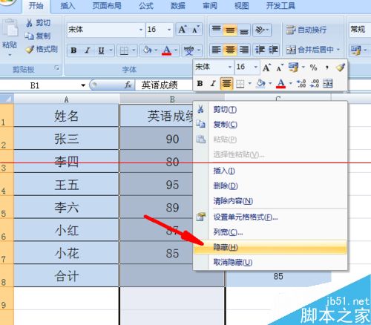Decrease font size in the ribbon font group

tap(195, 30)
